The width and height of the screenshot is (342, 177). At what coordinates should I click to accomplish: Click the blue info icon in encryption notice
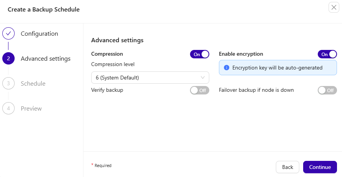[227, 68]
